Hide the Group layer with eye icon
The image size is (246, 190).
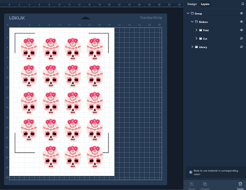[241, 13]
